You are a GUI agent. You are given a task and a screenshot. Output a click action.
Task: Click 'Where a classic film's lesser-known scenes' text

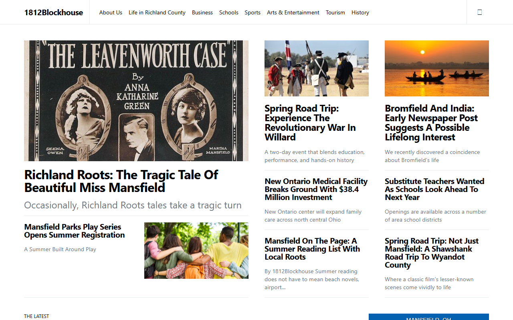tap(429, 283)
